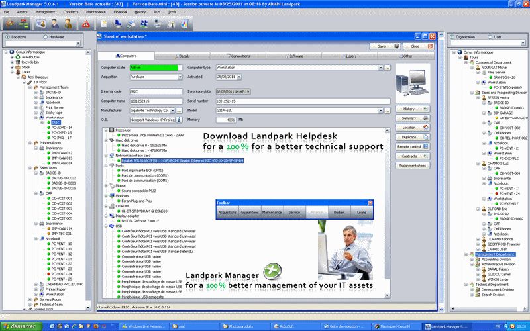This screenshot has height=331, width=530.
Task: Select Management Department in organization tree
Action: 495,254
